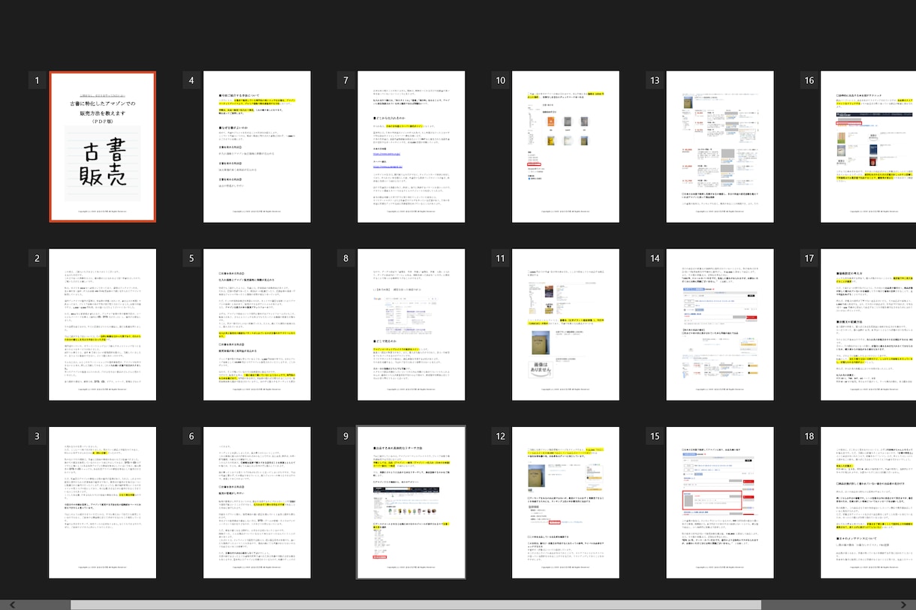Viewport: 916px width, 610px height.
Task: Open the page 13 thumbnail
Action: [720, 147]
